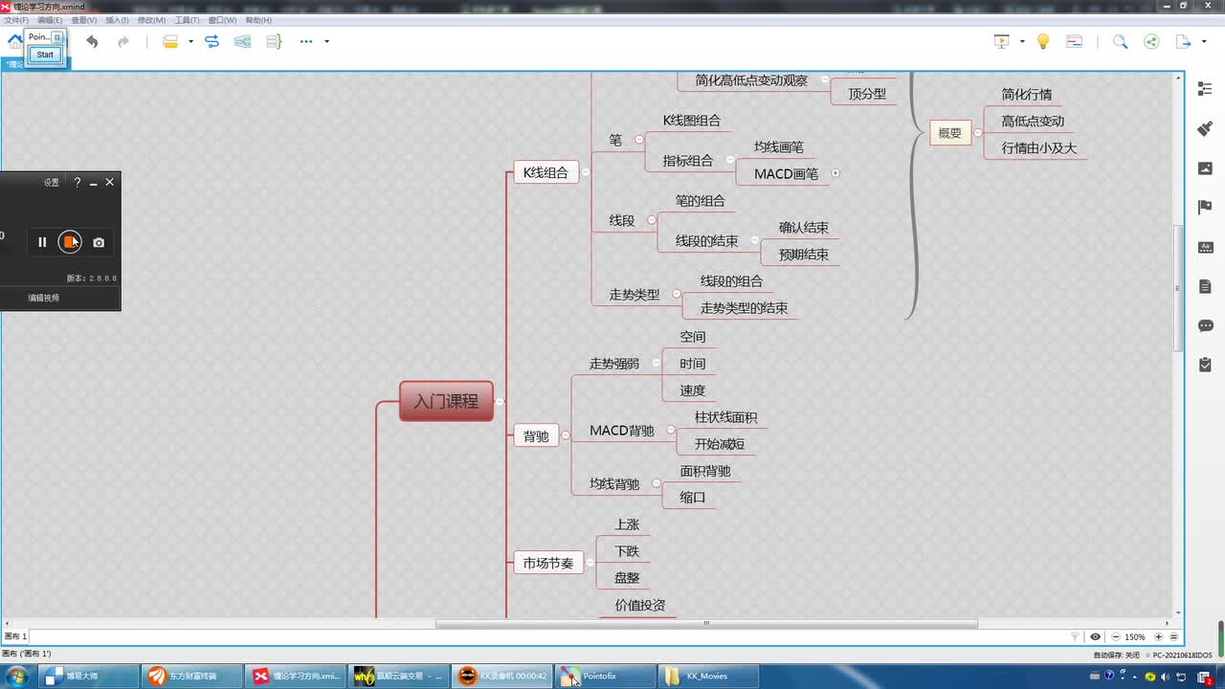
Task: Open the 修改(M) menu
Action: (151, 20)
